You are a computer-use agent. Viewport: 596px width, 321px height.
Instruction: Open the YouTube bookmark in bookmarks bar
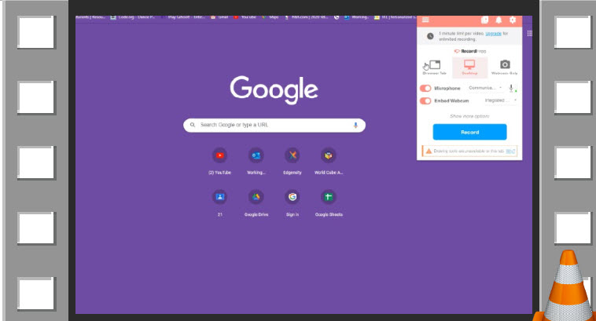pyautogui.click(x=245, y=17)
